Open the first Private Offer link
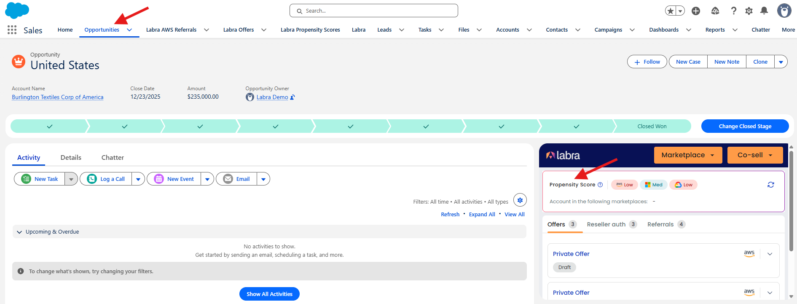This screenshot has height=304, width=797. (571, 254)
